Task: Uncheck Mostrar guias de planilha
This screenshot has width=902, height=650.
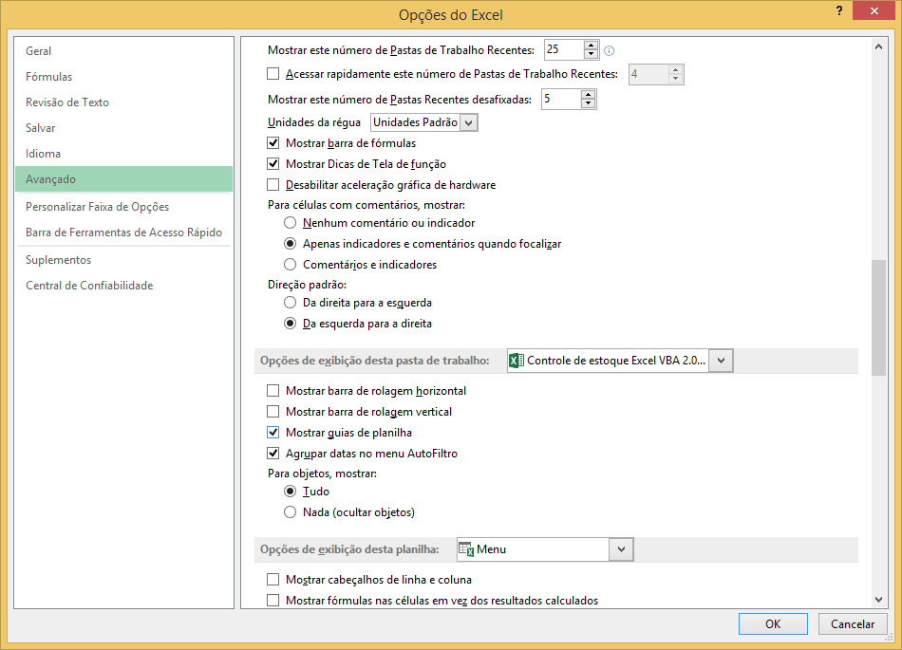Action: [x=273, y=432]
